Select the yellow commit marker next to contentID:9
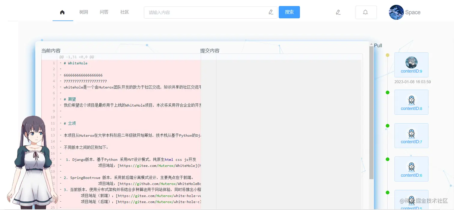The width and height of the screenshot is (454, 210). pyautogui.click(x=387, y=55)
